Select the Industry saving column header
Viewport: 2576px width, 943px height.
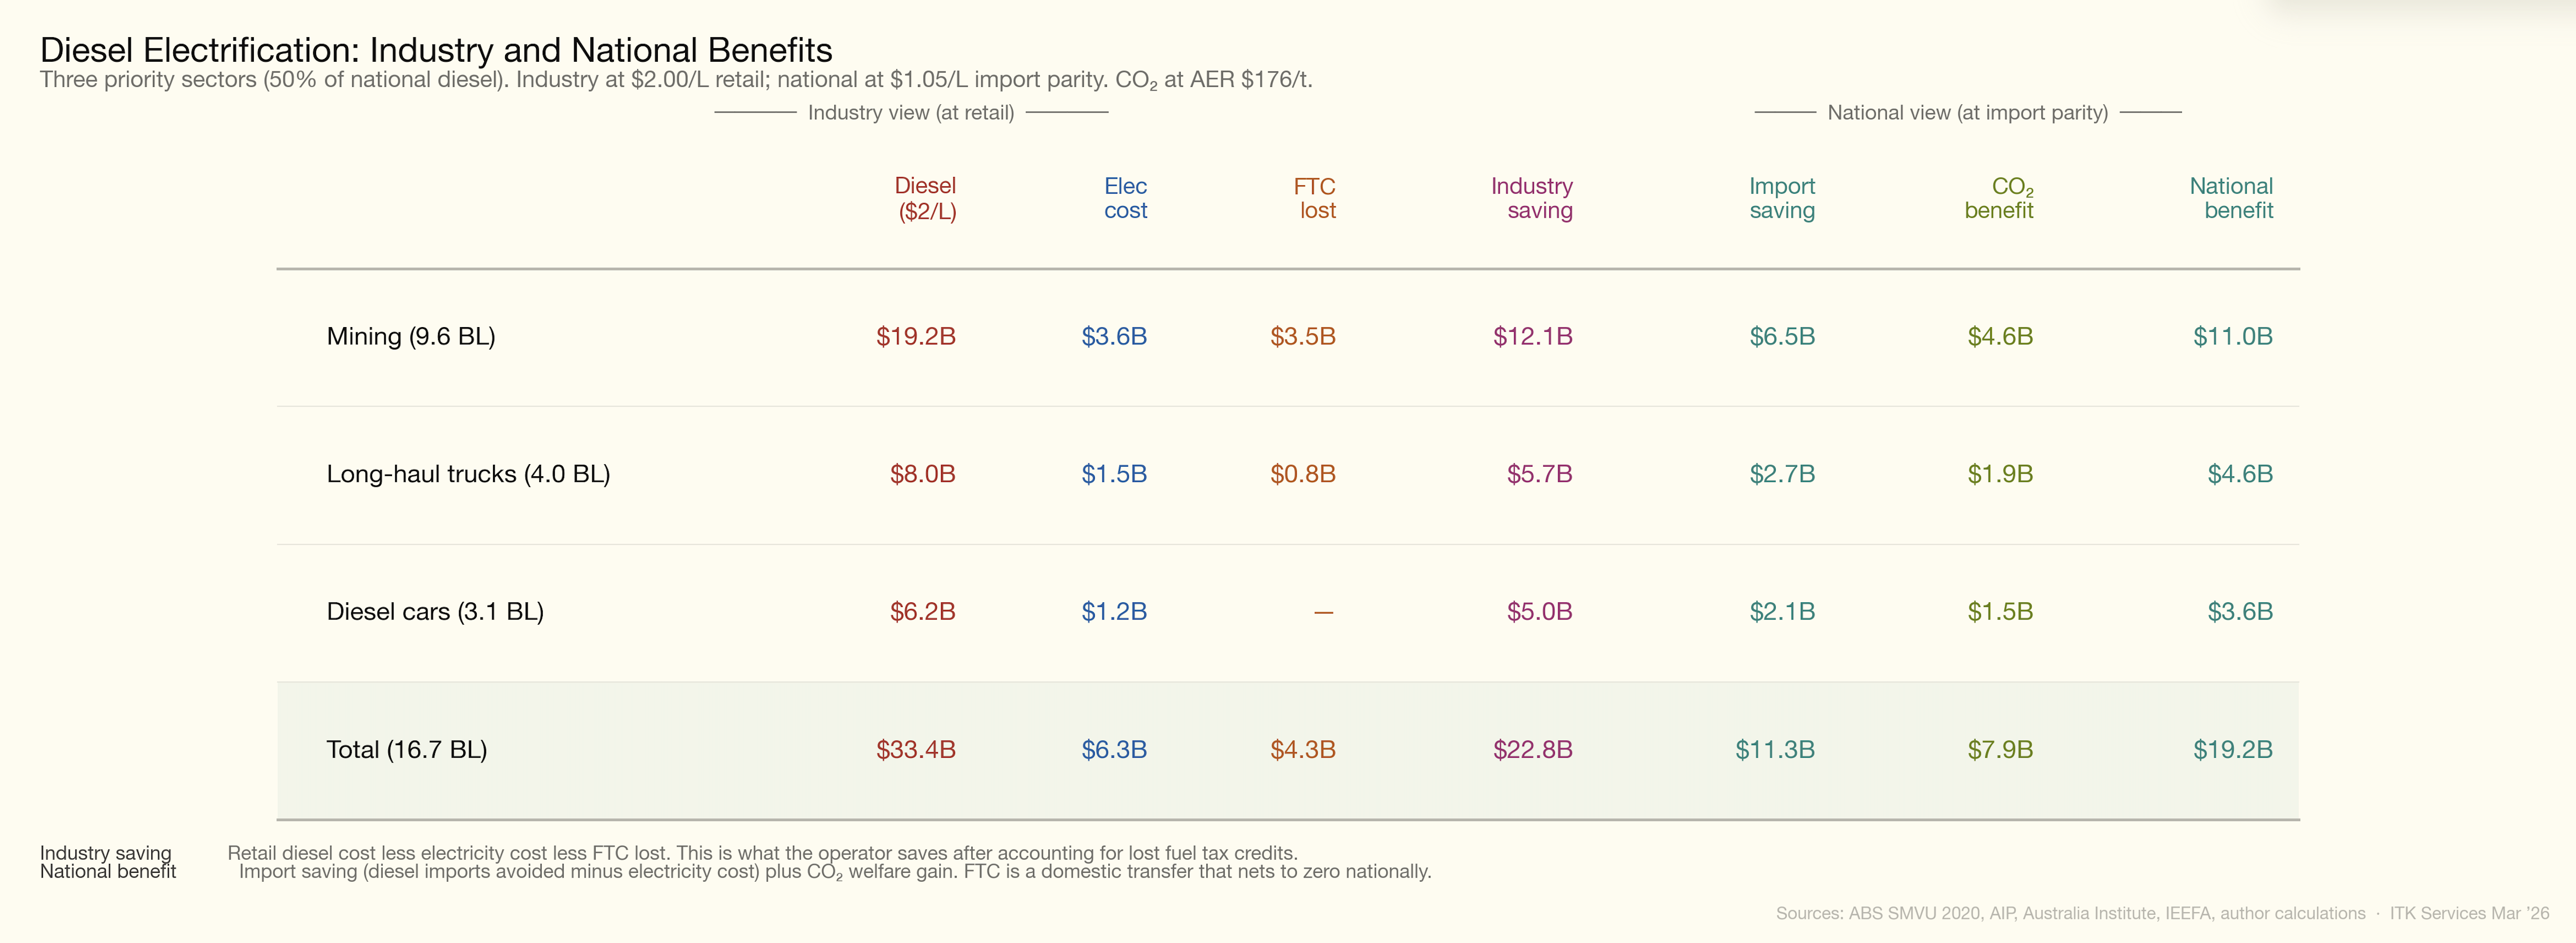click(1531, 198)
